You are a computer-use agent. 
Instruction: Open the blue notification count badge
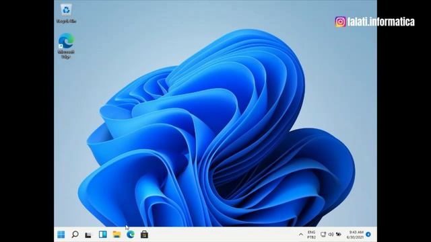[368, 235]
